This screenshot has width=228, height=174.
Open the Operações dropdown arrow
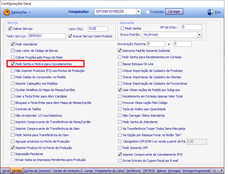pos(30,12)
